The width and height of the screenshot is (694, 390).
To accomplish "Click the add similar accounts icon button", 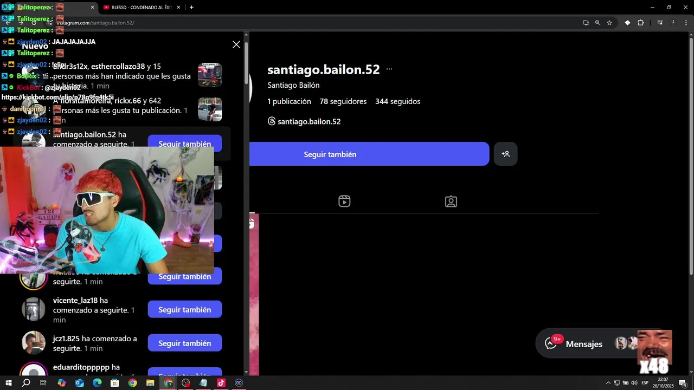I will pyautogui.click(x=506, y=154).
